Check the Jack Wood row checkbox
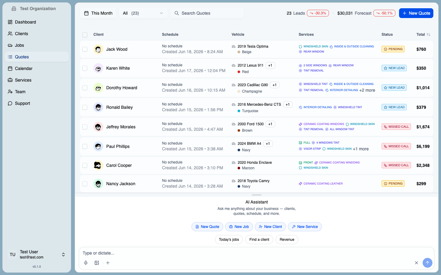Image resolution: width=441 pixels, height=275 pixels. click(85, 49)
